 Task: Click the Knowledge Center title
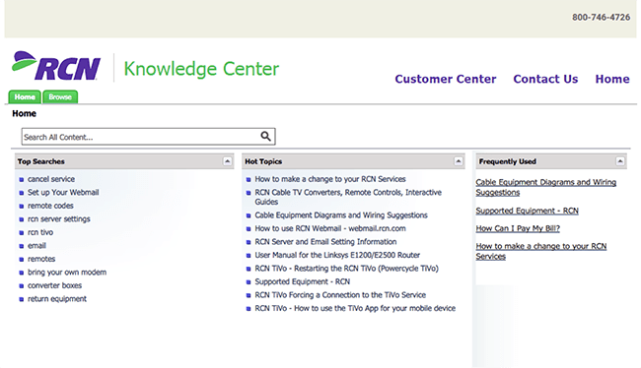point(201,69)
